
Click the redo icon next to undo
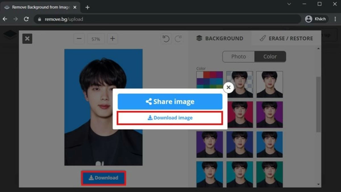[x=178, y=39]
